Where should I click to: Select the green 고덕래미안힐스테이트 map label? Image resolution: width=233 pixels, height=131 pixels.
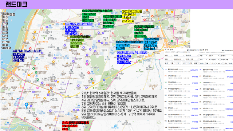97,16
